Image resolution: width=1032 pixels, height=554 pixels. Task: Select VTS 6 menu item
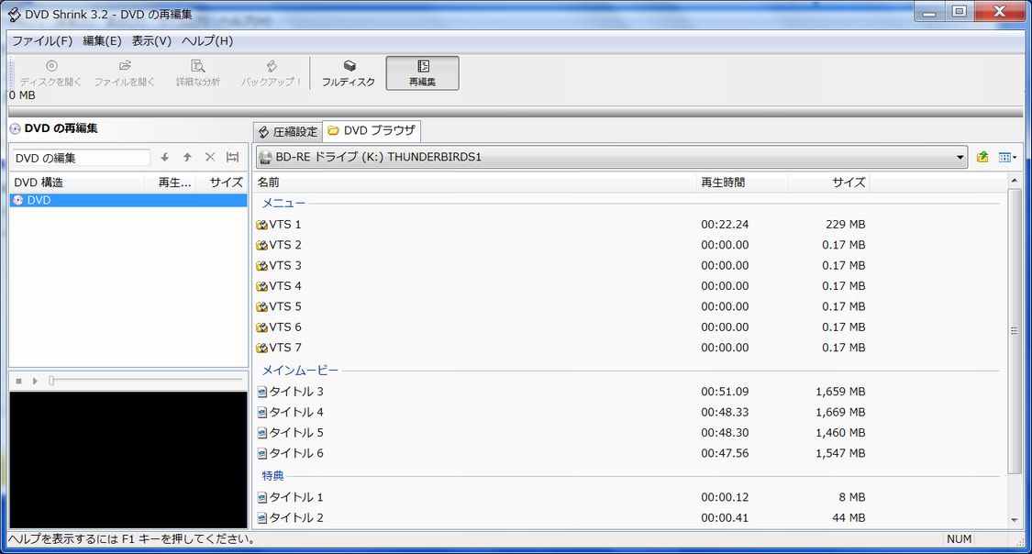278,327
